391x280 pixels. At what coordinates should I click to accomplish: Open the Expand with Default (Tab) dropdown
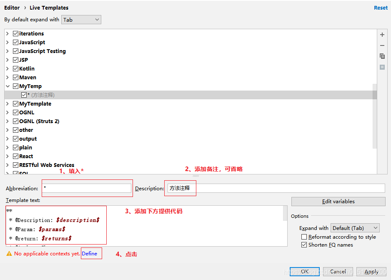355,228
